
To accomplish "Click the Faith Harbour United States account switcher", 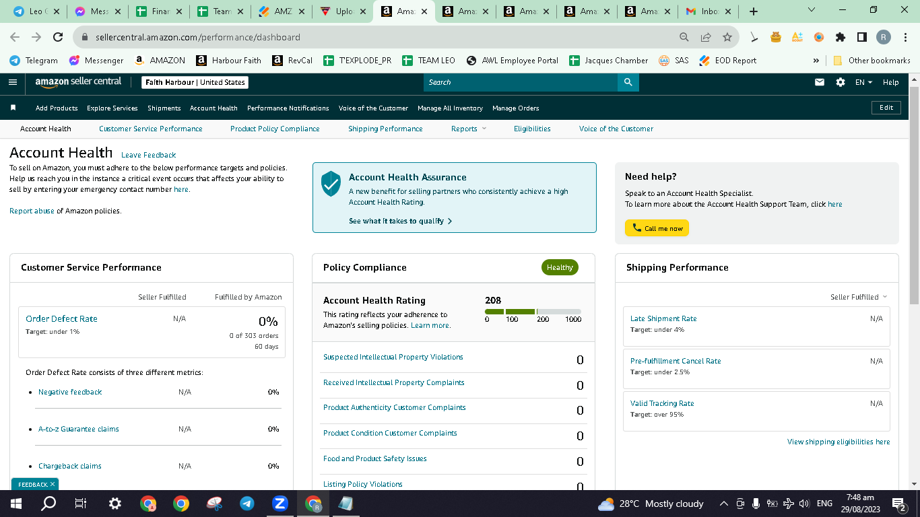I will tap(195, 82).
